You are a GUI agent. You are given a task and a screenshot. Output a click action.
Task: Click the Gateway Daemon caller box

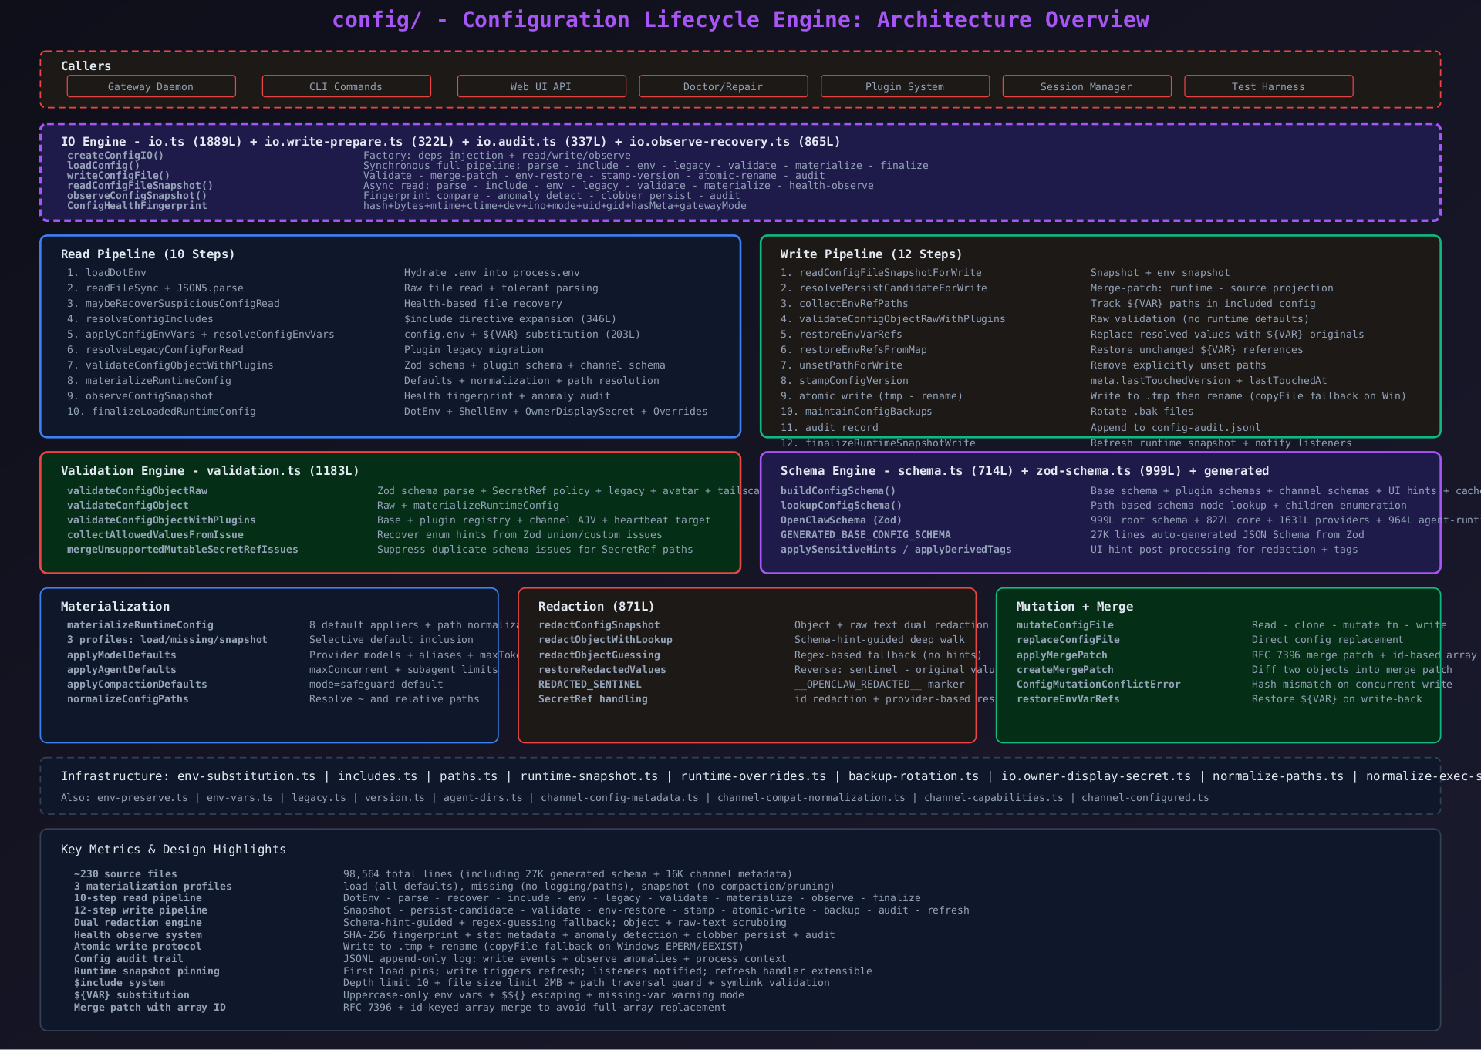coord(151,86)
